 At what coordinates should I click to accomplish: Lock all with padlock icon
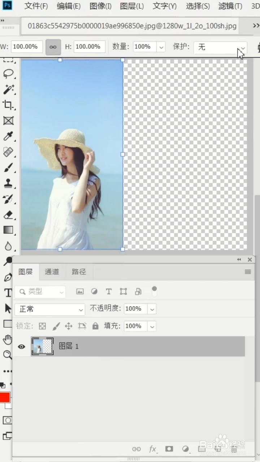95,326
